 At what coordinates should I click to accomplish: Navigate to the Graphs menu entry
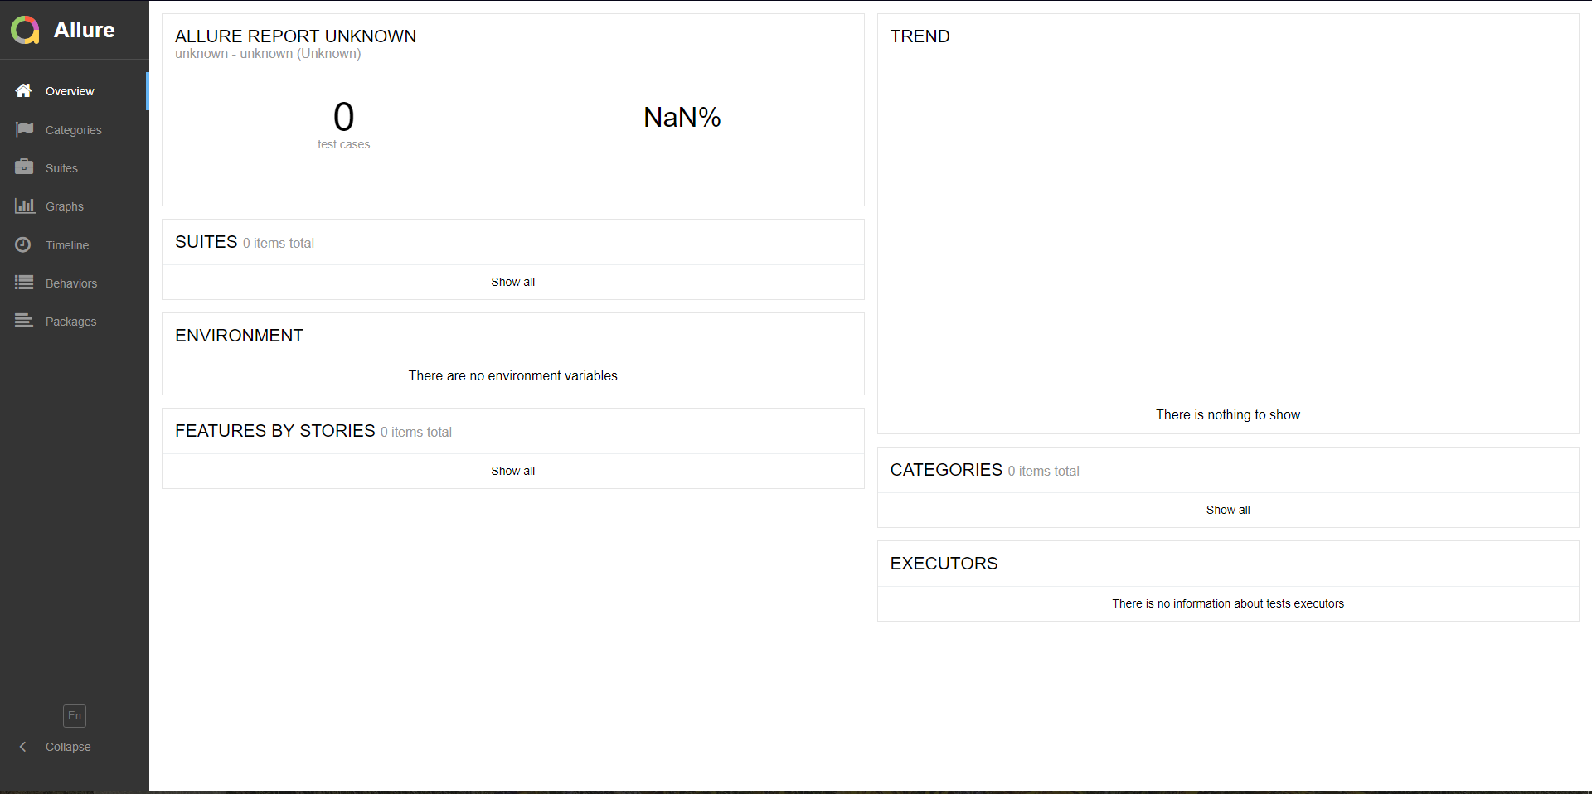point(65,206)
